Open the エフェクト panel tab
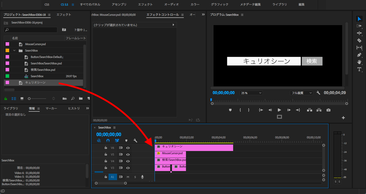 (x=64, y=15)
